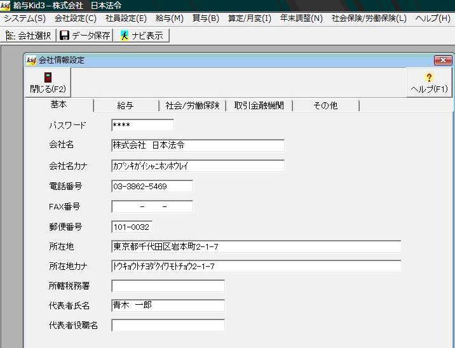This screenshot has height=348, width=455.
Task: Switch to the その他 tab
Action: (325, 105)
